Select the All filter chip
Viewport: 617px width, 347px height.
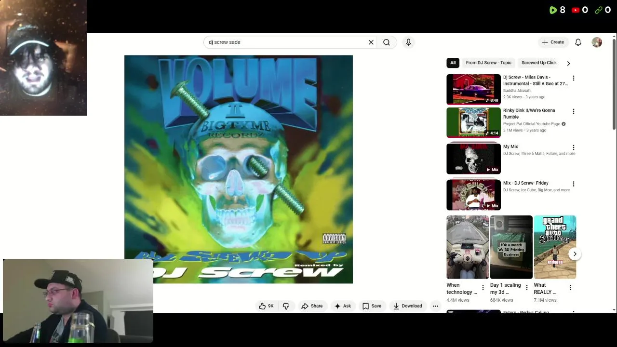point(453,63)
